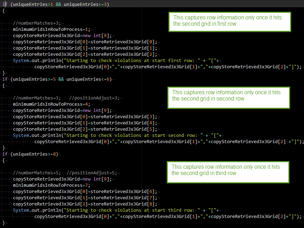Viewport: 304px width, 228px height.
Task: Click the line assigning storeRetrieved3x3Grid[1]
Action: coord(85,48)
